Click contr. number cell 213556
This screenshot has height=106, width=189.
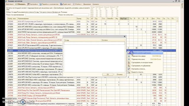(12, 35)
